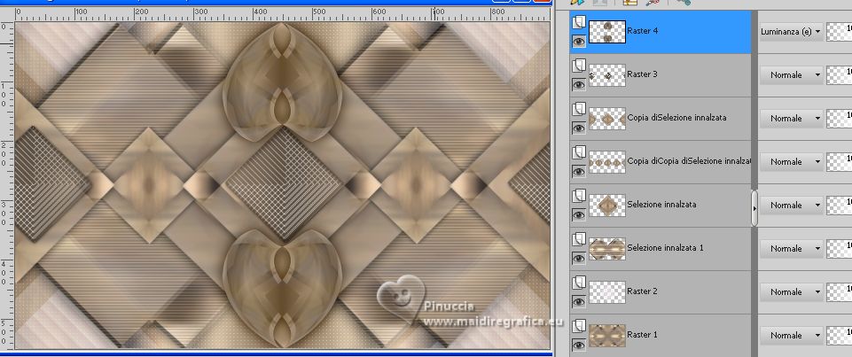Hide the Copia diSelezione innalzata layer
The height and width of the screenshot is (357, 852).
click(579, 128)
